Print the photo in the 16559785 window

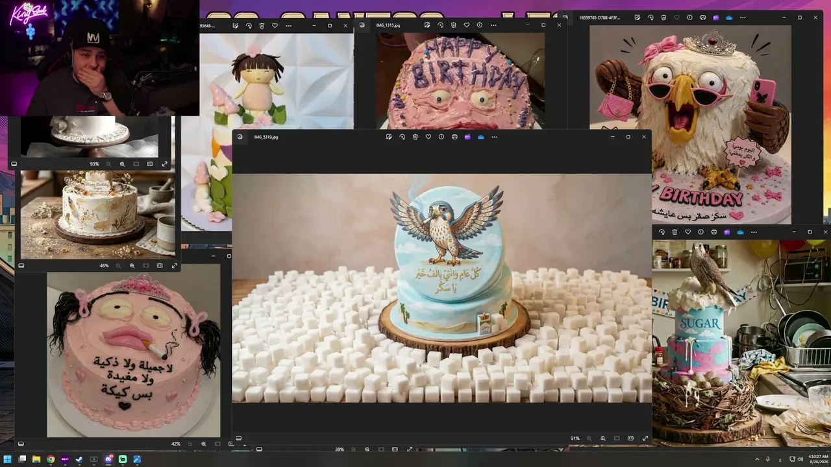click(703, 18)
